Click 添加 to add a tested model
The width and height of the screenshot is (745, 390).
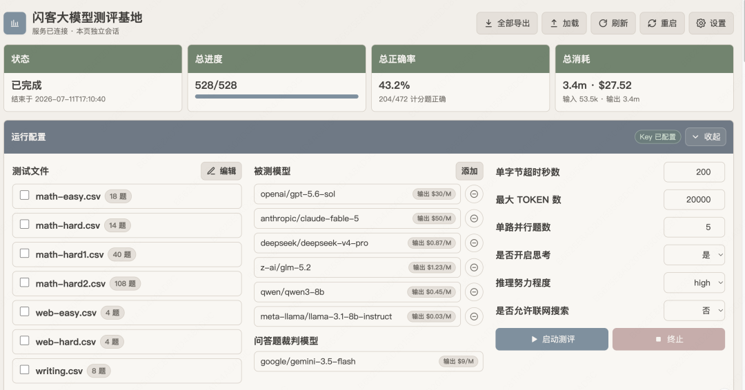click(x=470, y=171)
